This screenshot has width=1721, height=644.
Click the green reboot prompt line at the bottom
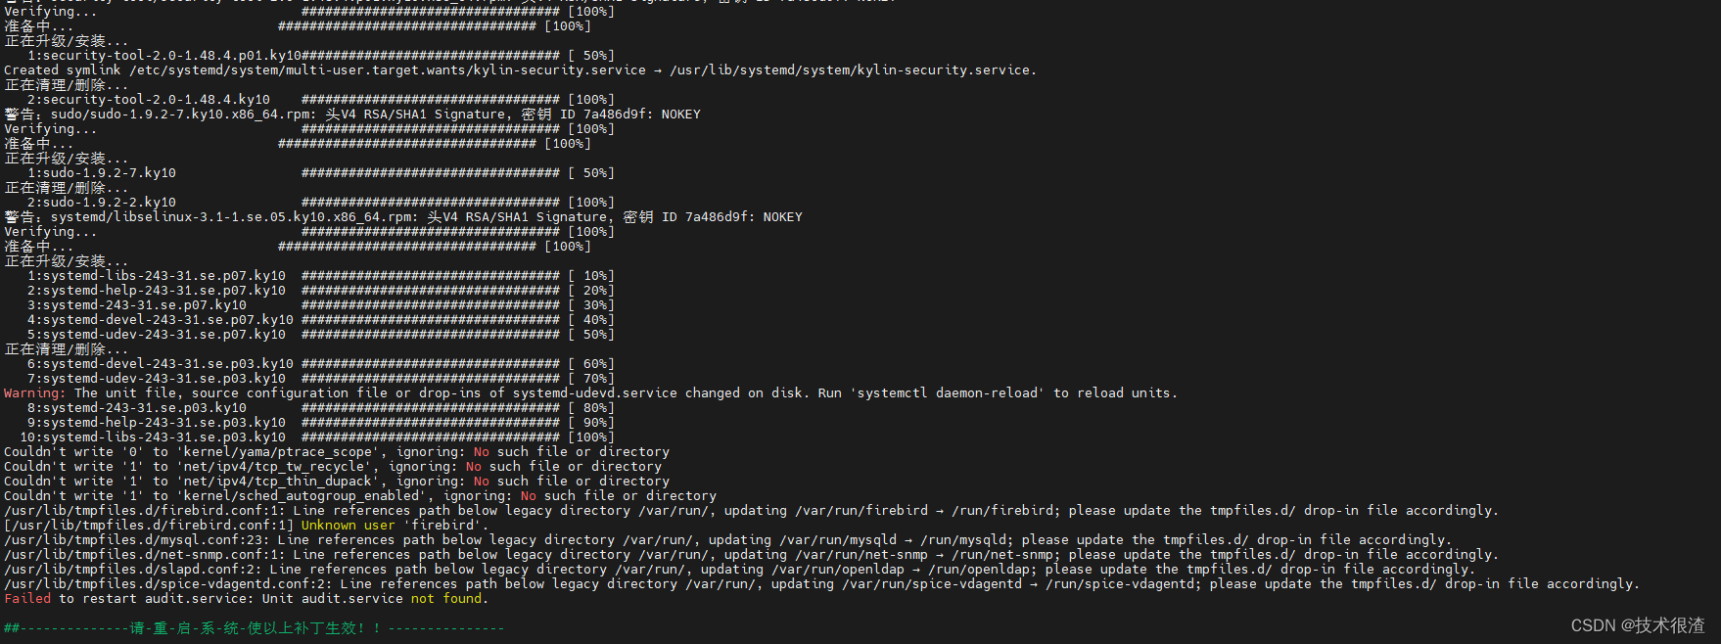(x=255, y=627)
